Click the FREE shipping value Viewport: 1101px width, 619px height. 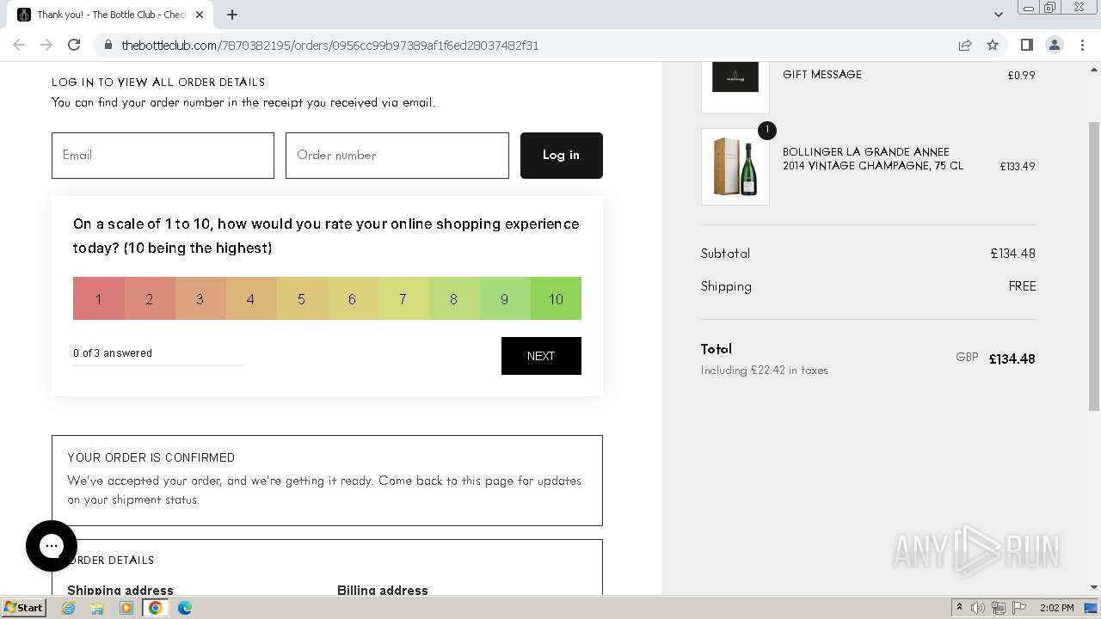(x=1022, y=286)
